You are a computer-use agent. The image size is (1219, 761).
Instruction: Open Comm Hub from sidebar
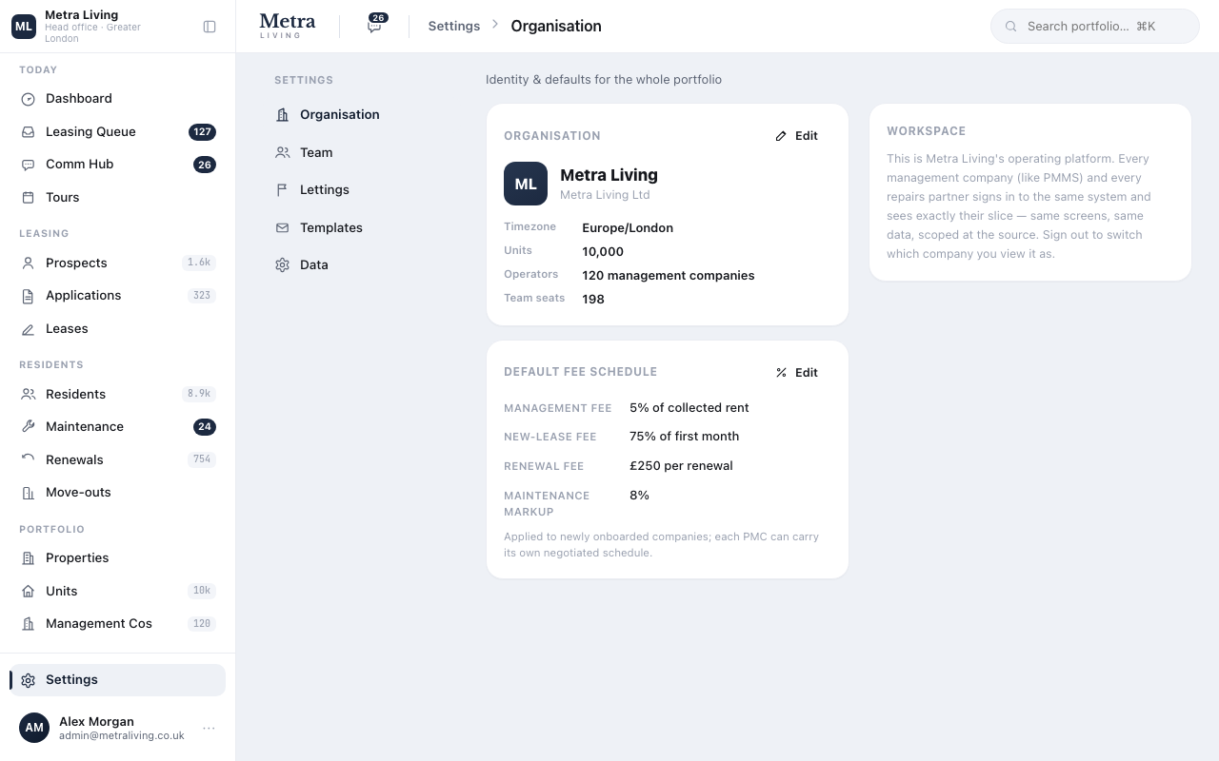118,165
